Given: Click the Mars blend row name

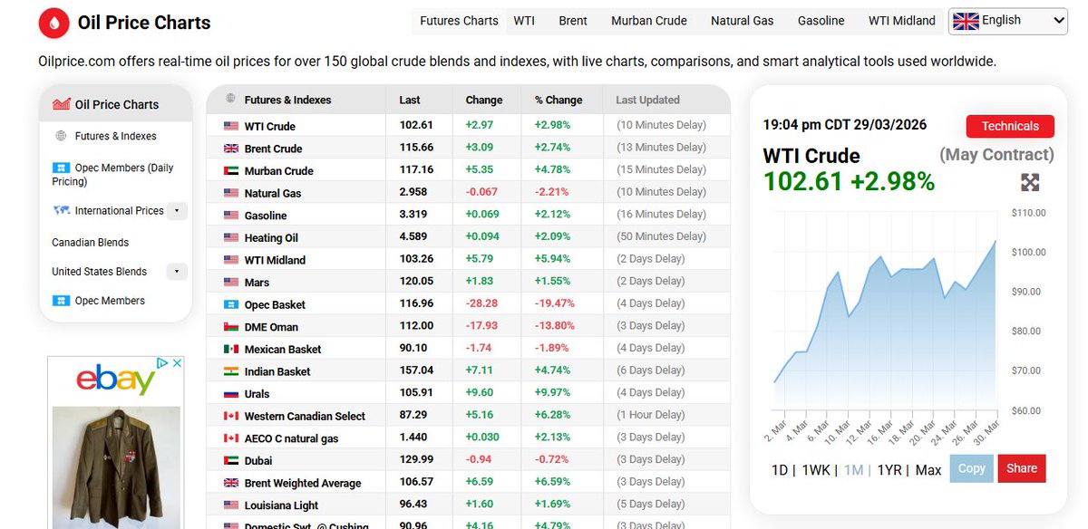Looking at the screenshot, I should click(257, 283).
